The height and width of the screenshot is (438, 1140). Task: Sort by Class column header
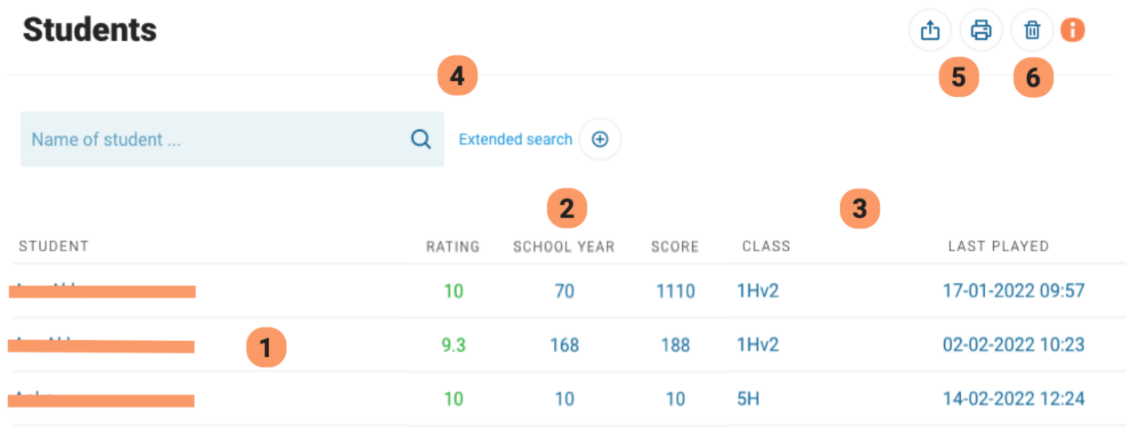pyautogui.click(x=766, y=247)
